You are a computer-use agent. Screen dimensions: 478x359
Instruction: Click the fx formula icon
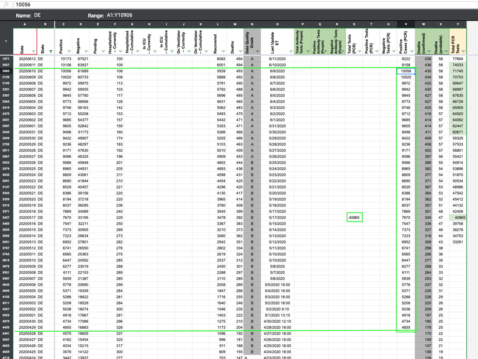(x=6, y=4)
